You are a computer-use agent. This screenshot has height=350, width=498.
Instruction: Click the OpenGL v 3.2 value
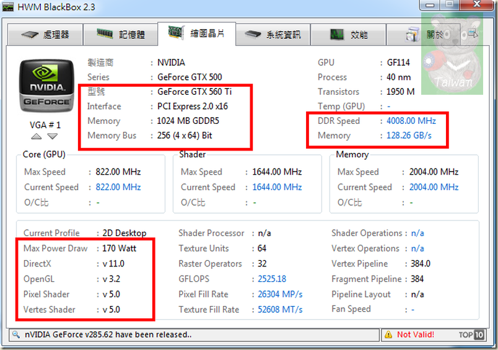111,279
